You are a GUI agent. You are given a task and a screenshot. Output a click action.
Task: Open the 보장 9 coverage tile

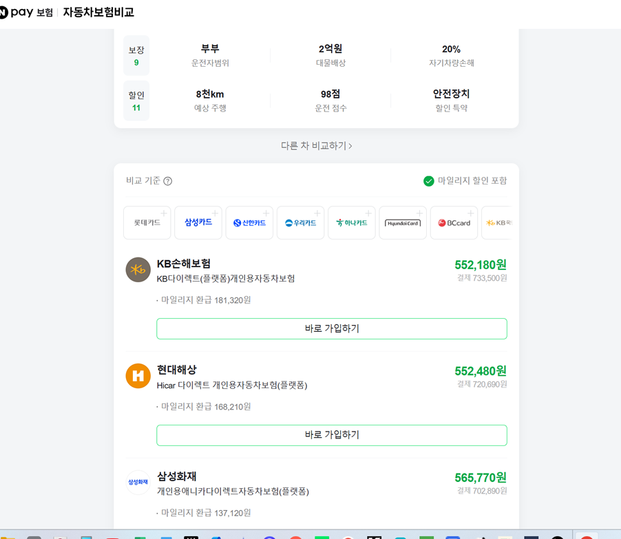(136, 56)
